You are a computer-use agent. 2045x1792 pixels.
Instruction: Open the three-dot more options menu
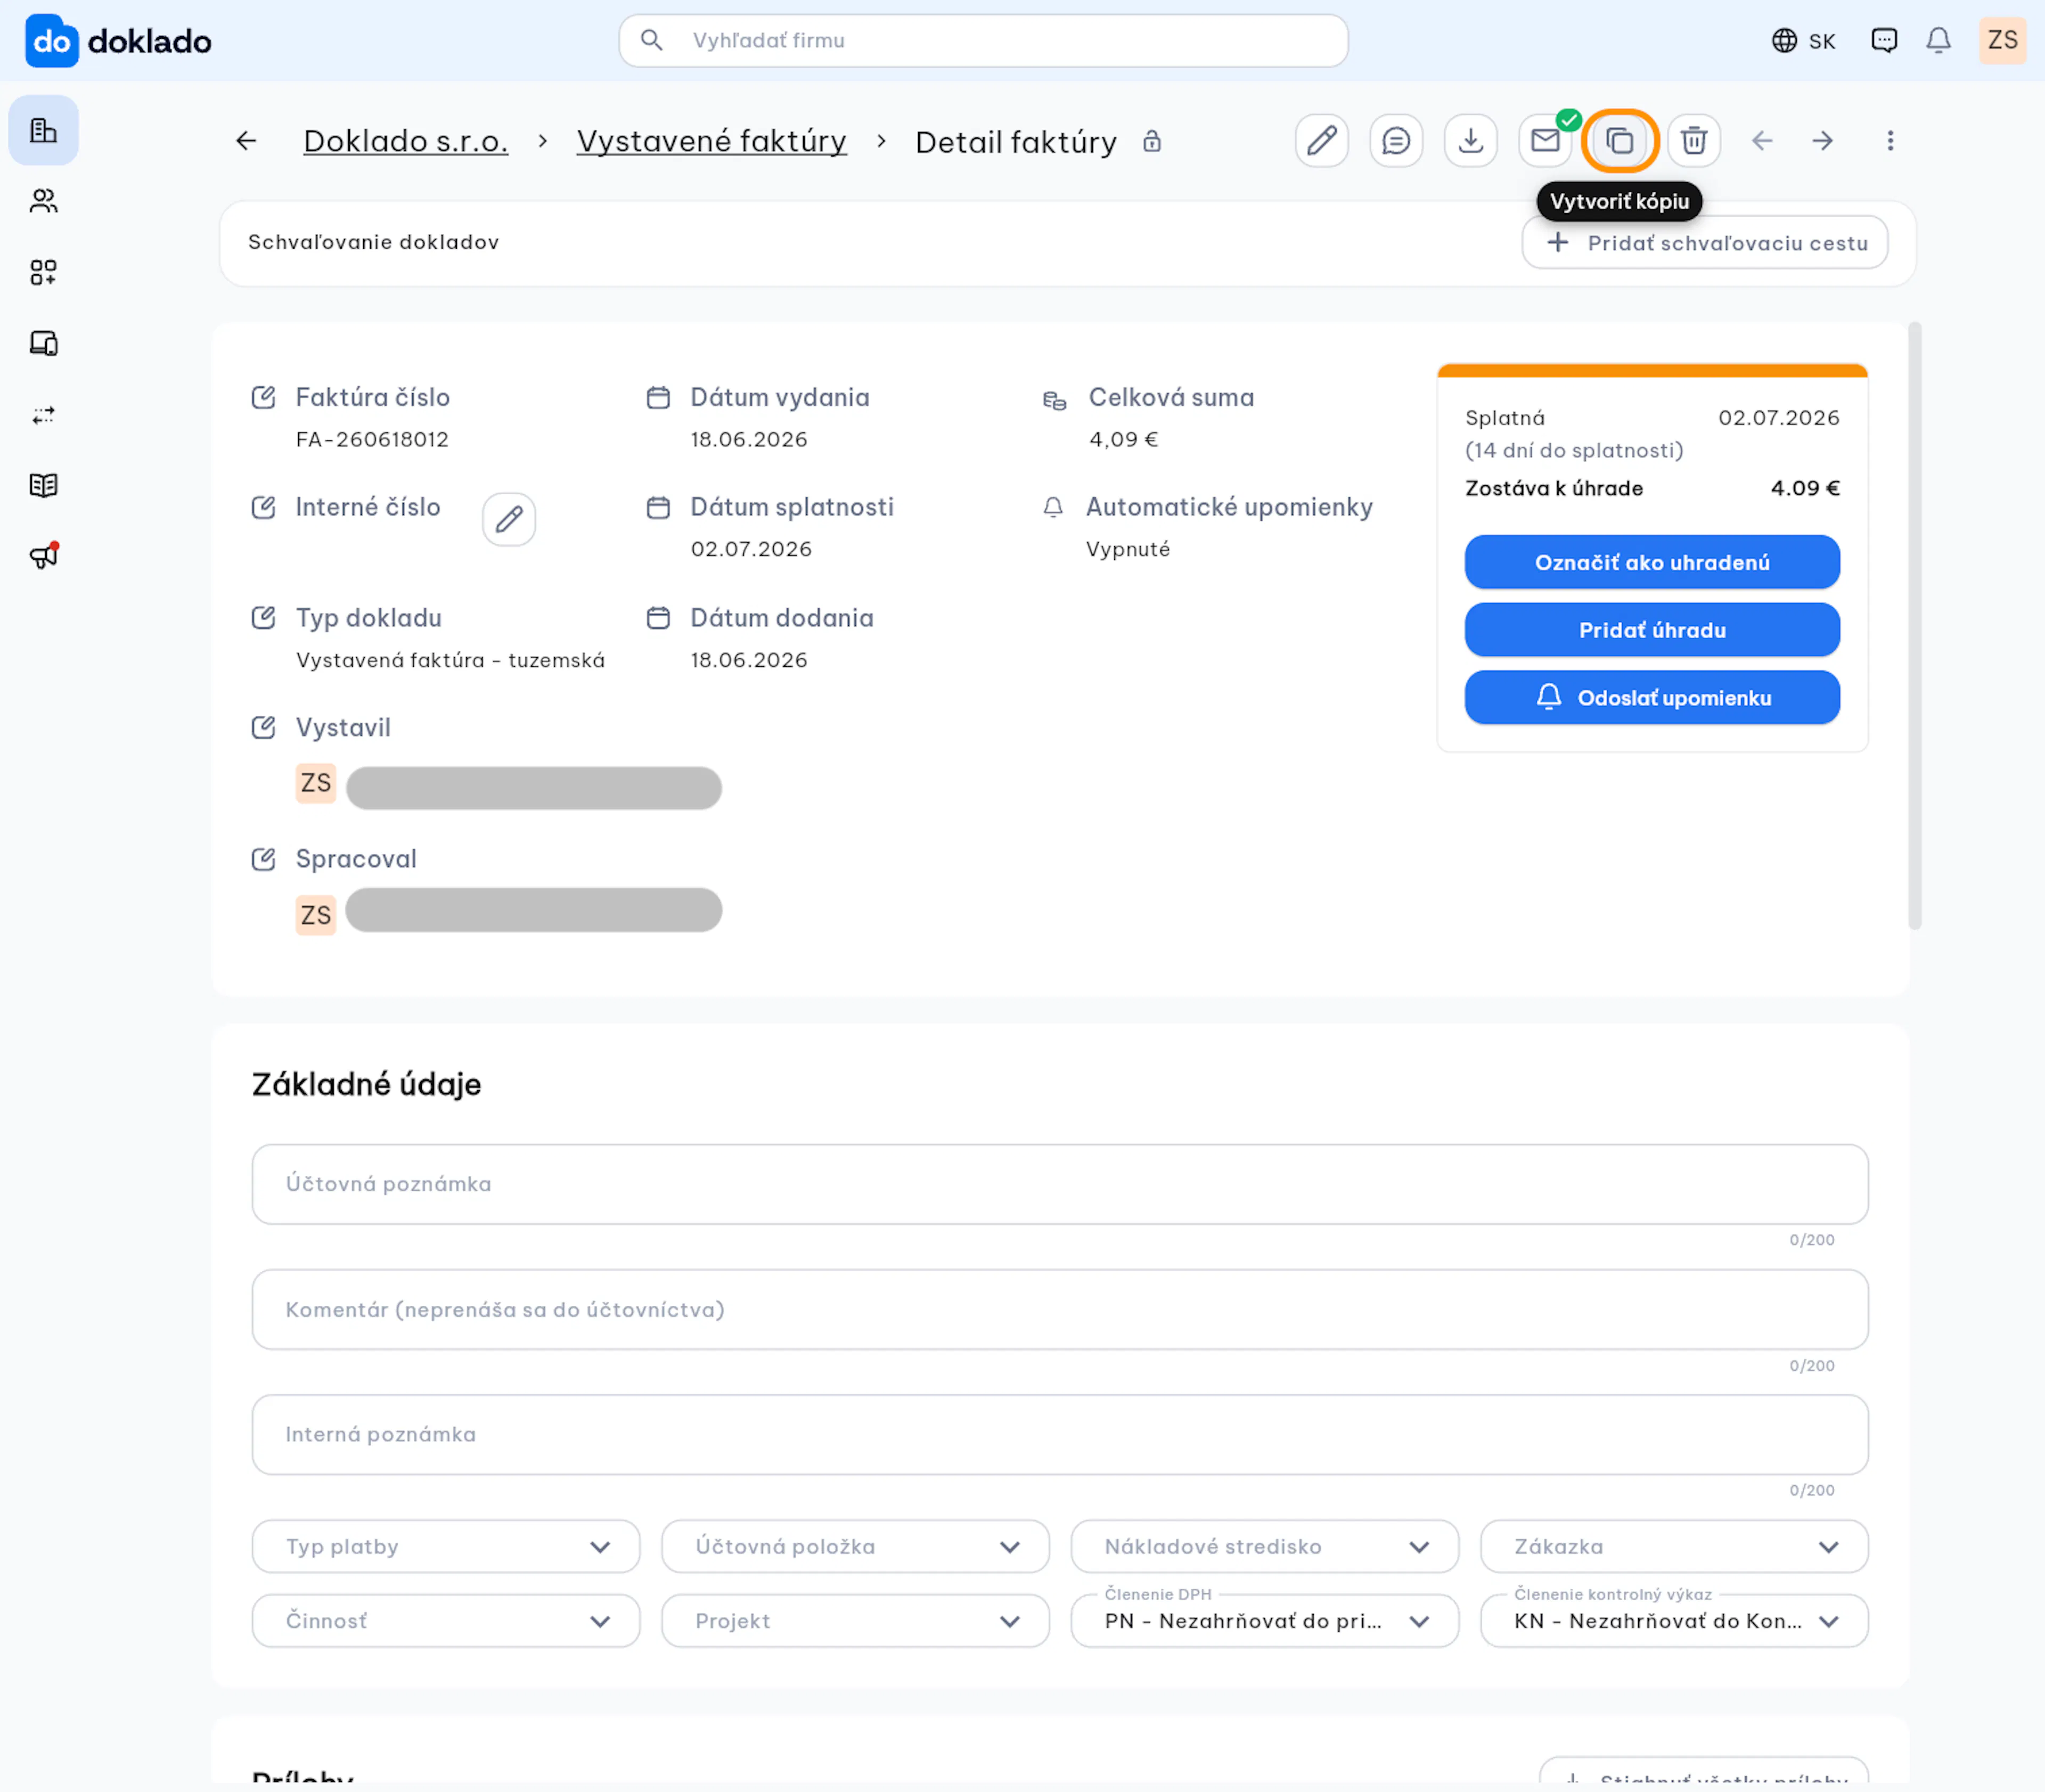(x=1890, y=141)
